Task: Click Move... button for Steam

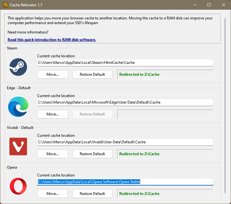Action: point(53,74)
